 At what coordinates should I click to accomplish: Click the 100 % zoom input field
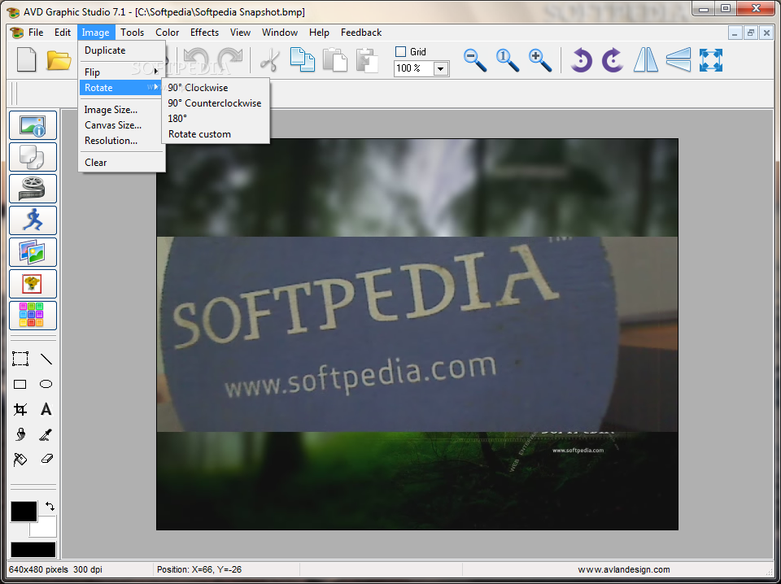coord(414,68)
